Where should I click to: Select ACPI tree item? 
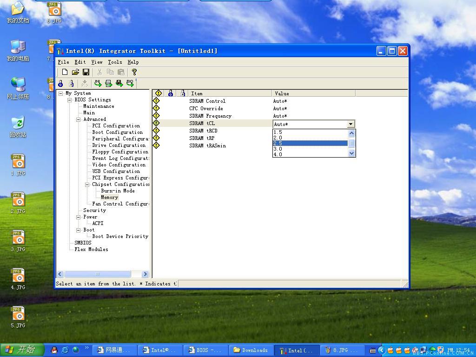[x=98, y=223]
